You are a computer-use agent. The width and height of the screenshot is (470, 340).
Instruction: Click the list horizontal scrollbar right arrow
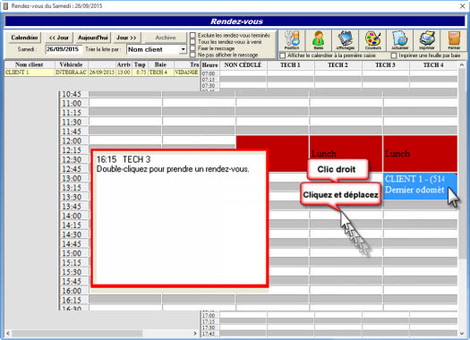(x=195, y=333)
